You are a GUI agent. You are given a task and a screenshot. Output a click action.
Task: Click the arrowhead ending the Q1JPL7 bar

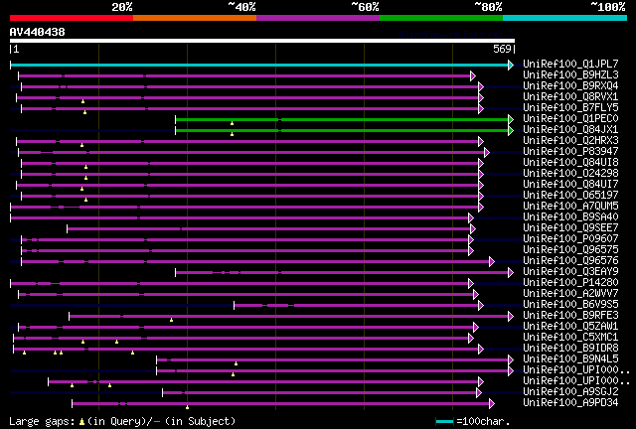click(x=511, y=65)
